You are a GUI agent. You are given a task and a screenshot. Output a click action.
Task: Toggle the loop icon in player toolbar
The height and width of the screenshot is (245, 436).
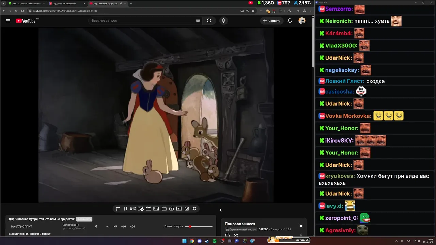tap(118, 209)
